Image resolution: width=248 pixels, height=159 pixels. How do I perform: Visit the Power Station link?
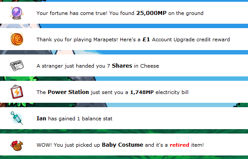[x=68, y=92]
